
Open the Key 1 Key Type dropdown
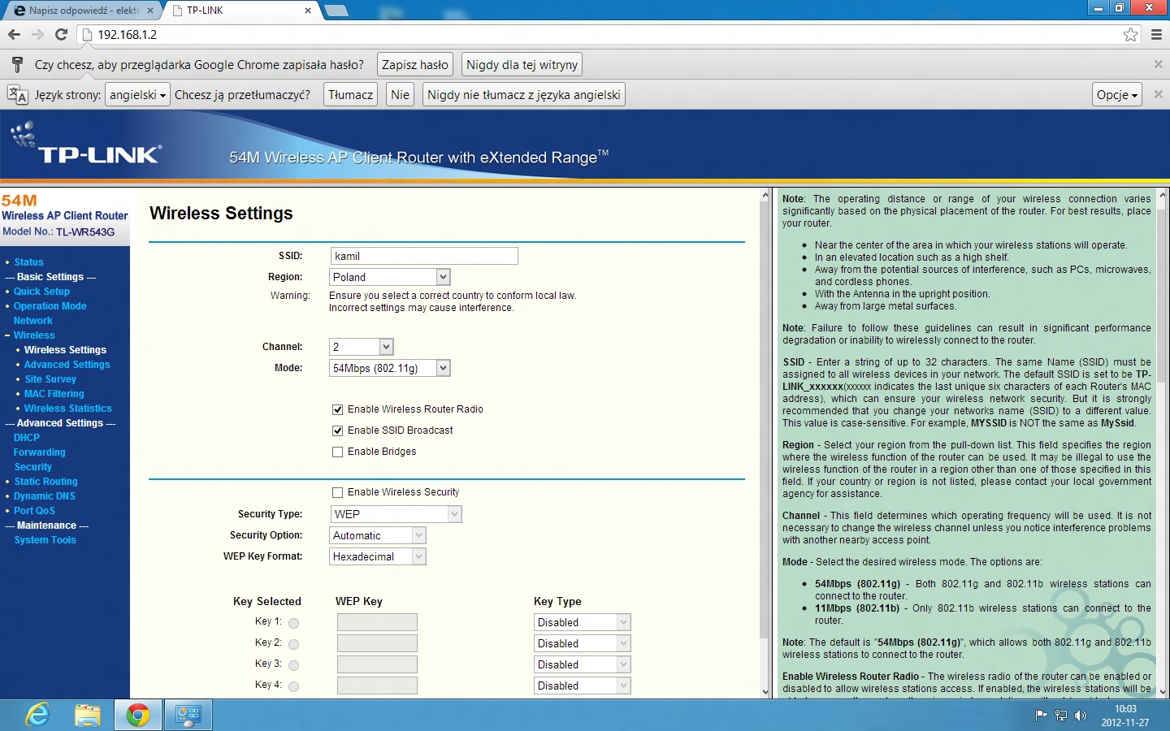tap(583, 622)
